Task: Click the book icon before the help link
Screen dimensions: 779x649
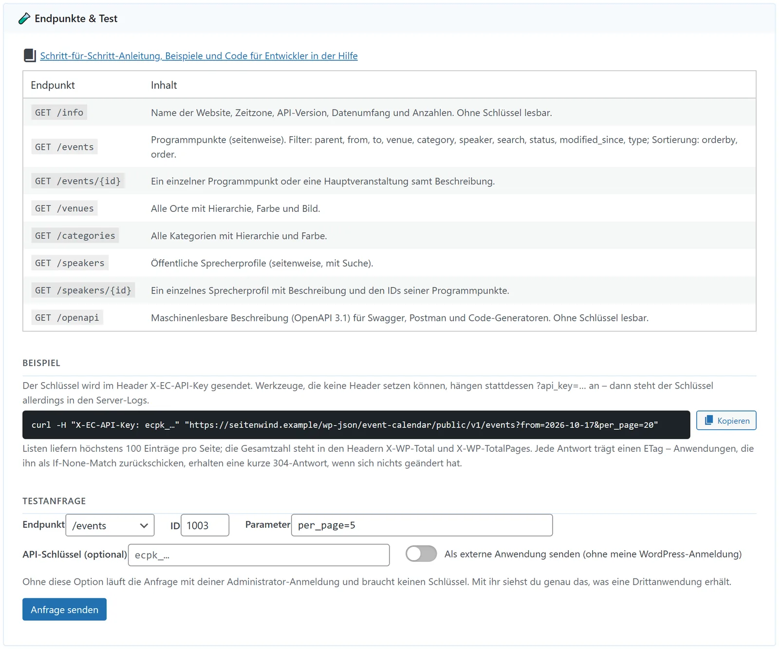Action: [30, 56]
